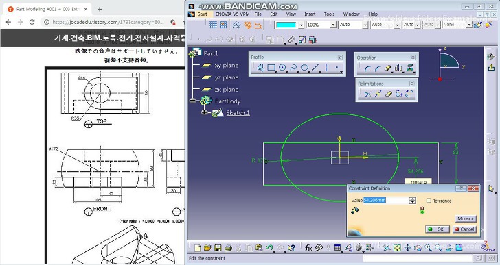Open the graphic color dropdown
Screen dimensions: 500x265
click(x=301, y=25)
